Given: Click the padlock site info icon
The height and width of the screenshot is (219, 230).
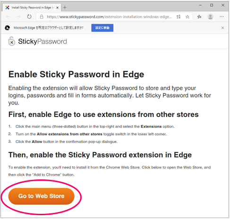Looking at the screenshot, I should 42,17.
